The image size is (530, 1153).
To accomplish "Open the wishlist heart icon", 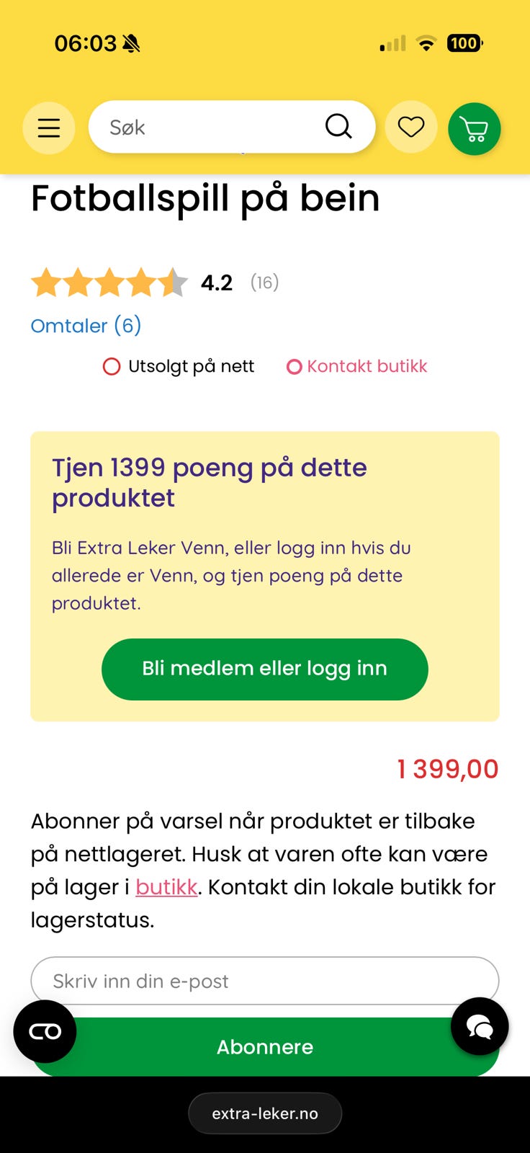I will pyautogui.click(x=411, y=128).
